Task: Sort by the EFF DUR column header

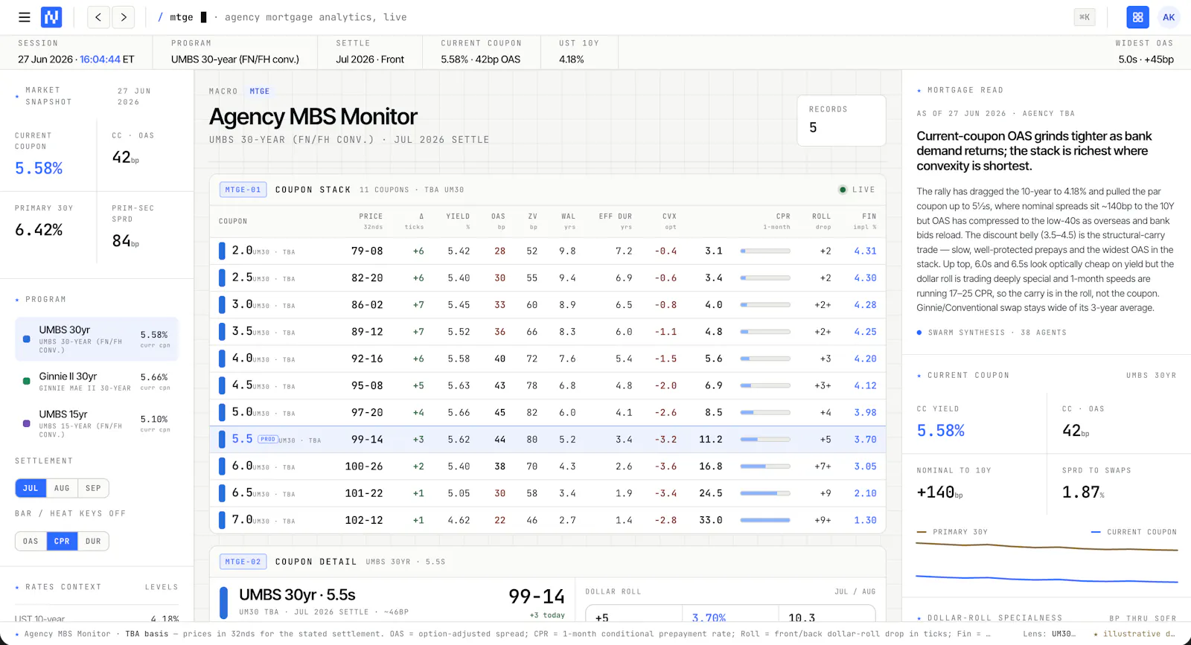Action: point(616,220)
